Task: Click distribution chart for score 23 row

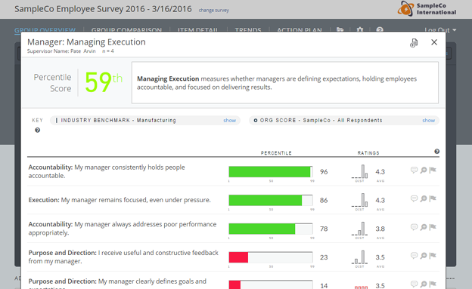Action: coord(360,257)
